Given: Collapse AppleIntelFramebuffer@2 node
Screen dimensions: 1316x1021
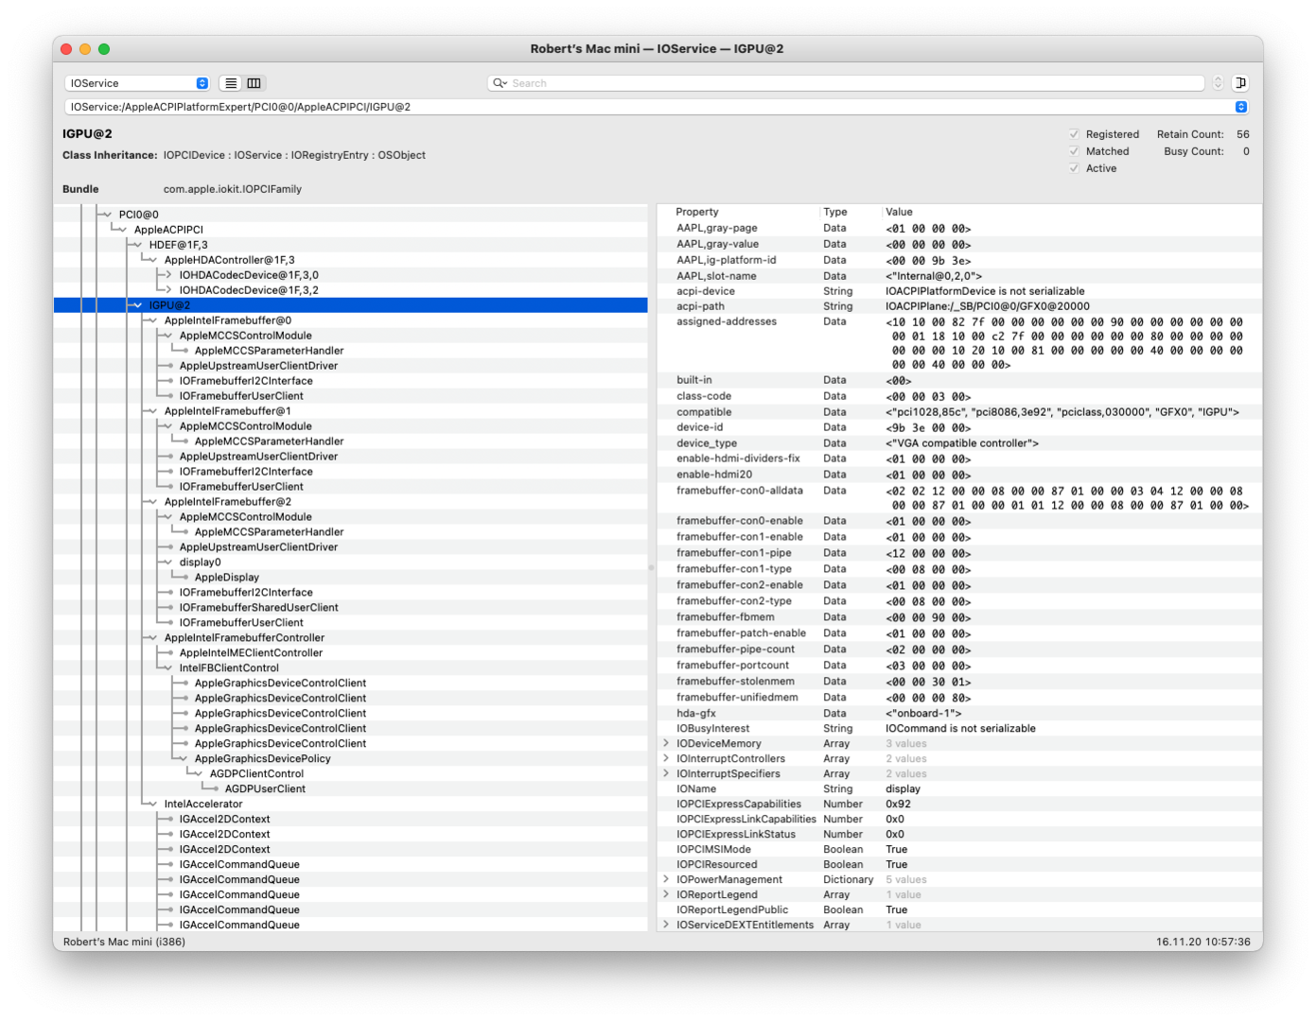Looking at the screenshot, I should (x=152, y=502).
